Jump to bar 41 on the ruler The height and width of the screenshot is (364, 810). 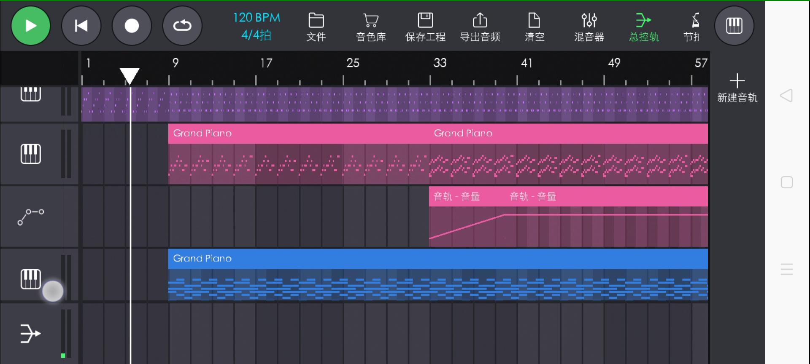[x=527, y=63]
